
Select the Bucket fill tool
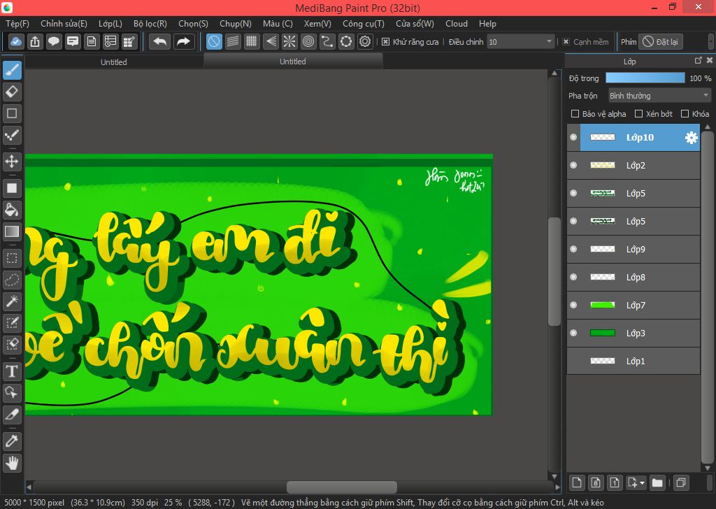click(12, 209)
